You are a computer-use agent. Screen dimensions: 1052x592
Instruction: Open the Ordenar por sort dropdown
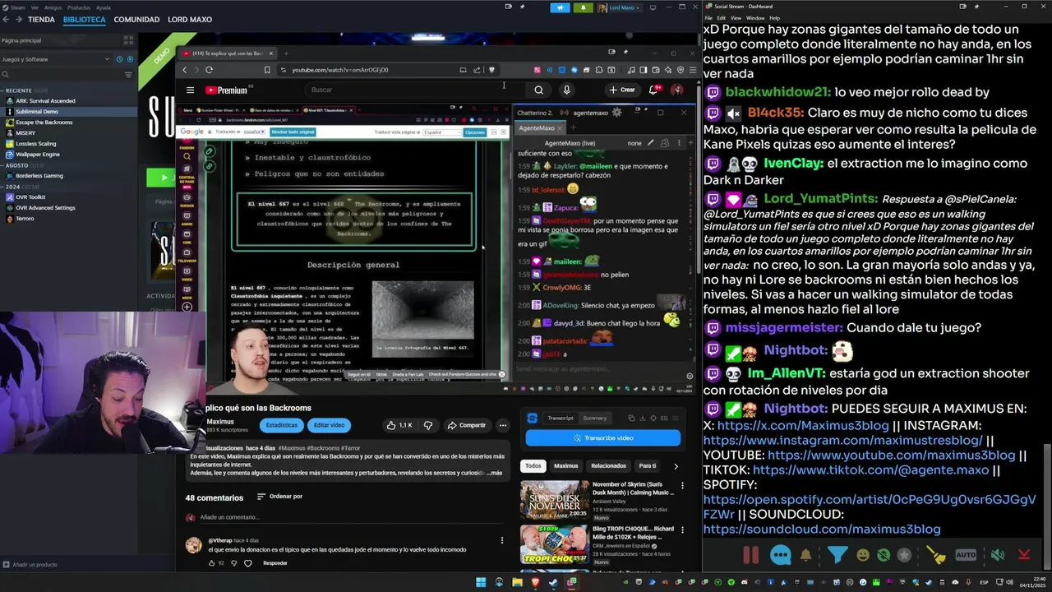coord(279,497)
